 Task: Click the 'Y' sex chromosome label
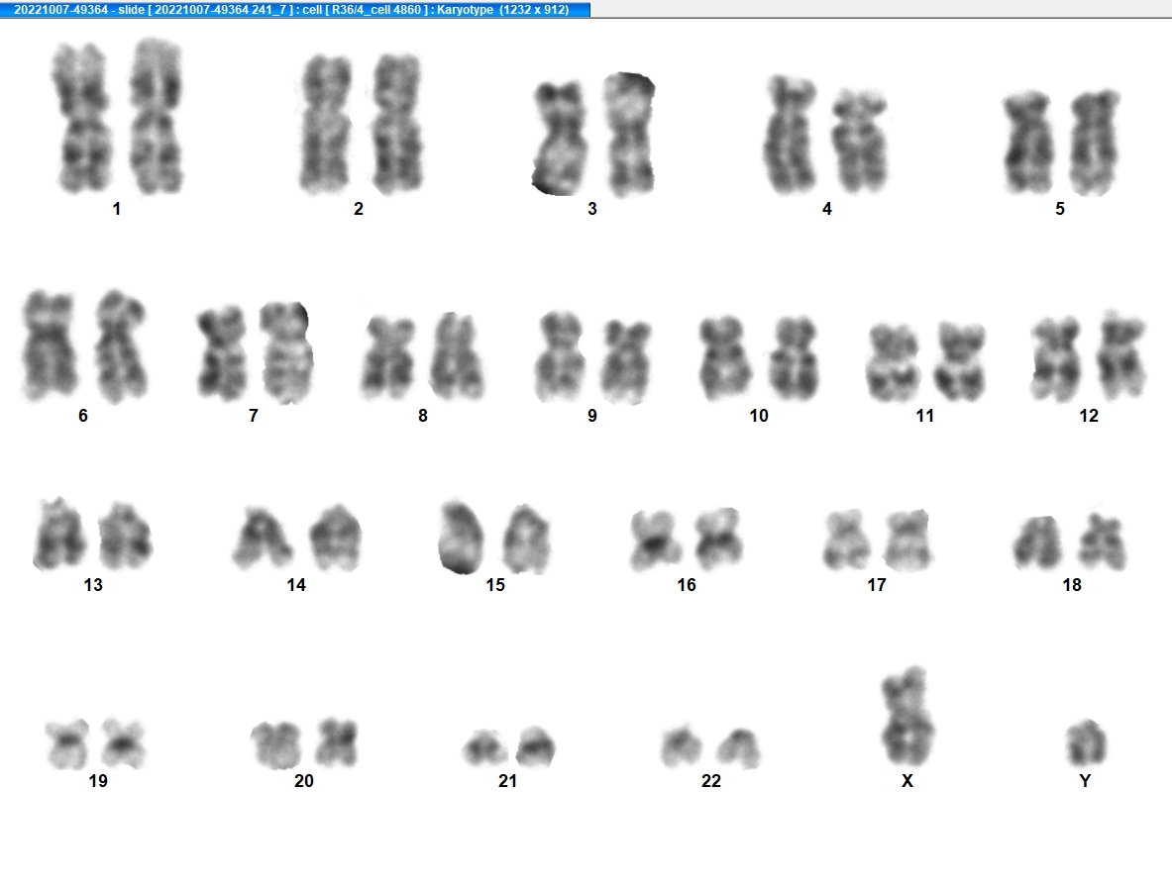point(1085,781)
